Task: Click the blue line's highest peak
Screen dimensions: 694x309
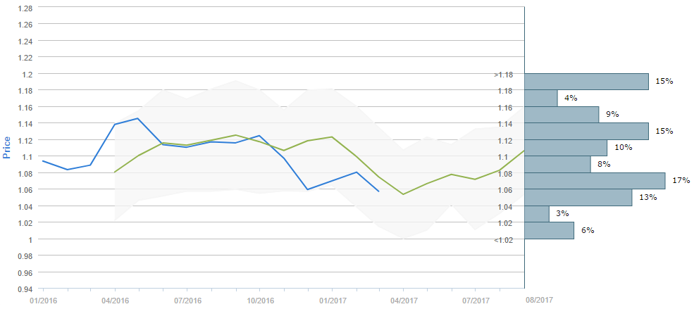Action: (137, 118)
